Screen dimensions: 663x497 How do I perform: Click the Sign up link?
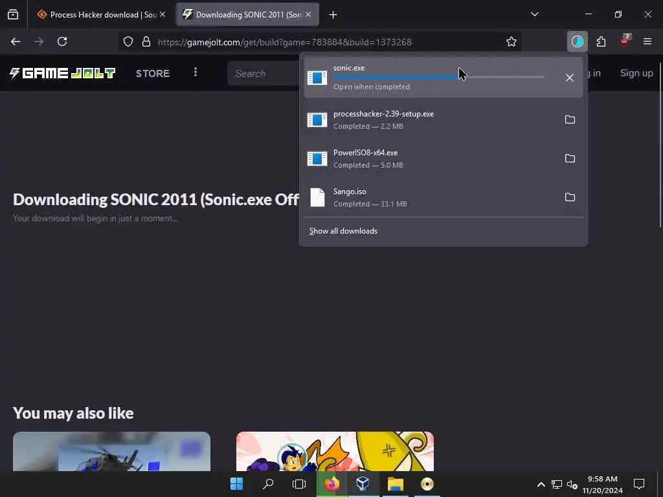[x=636, y=73]
